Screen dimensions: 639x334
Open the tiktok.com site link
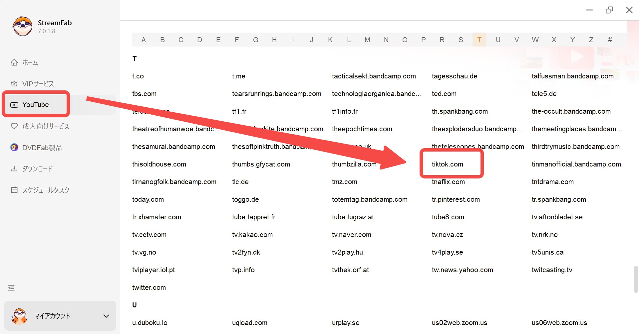pos(447,164)
